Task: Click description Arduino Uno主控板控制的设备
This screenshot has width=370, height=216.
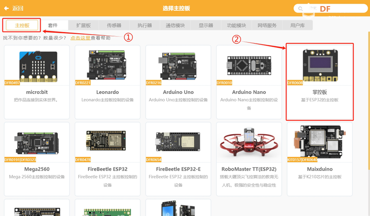Action: [178, 100]
